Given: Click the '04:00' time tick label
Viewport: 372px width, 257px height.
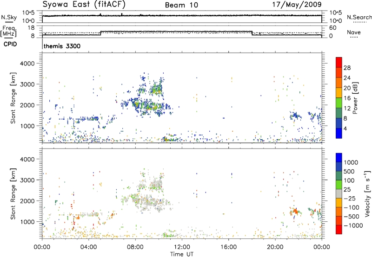Looking at the screenshot, I should click(89, 247).
